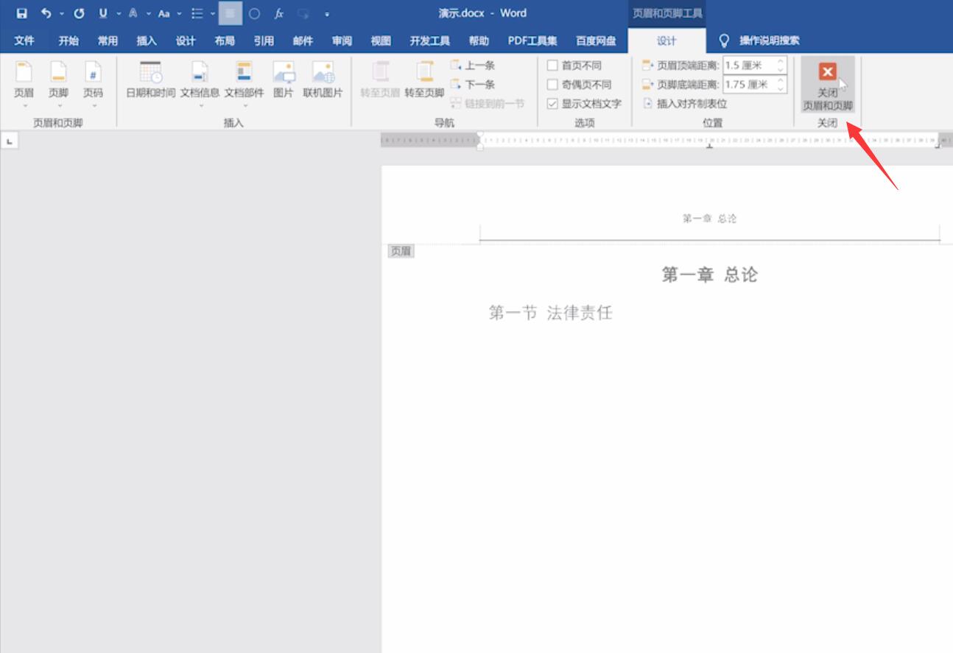The height and width of the screenshot is (653, 953).
Task: Click the lightbulb 操作说明搜索 icon
Action: (724, 40)
